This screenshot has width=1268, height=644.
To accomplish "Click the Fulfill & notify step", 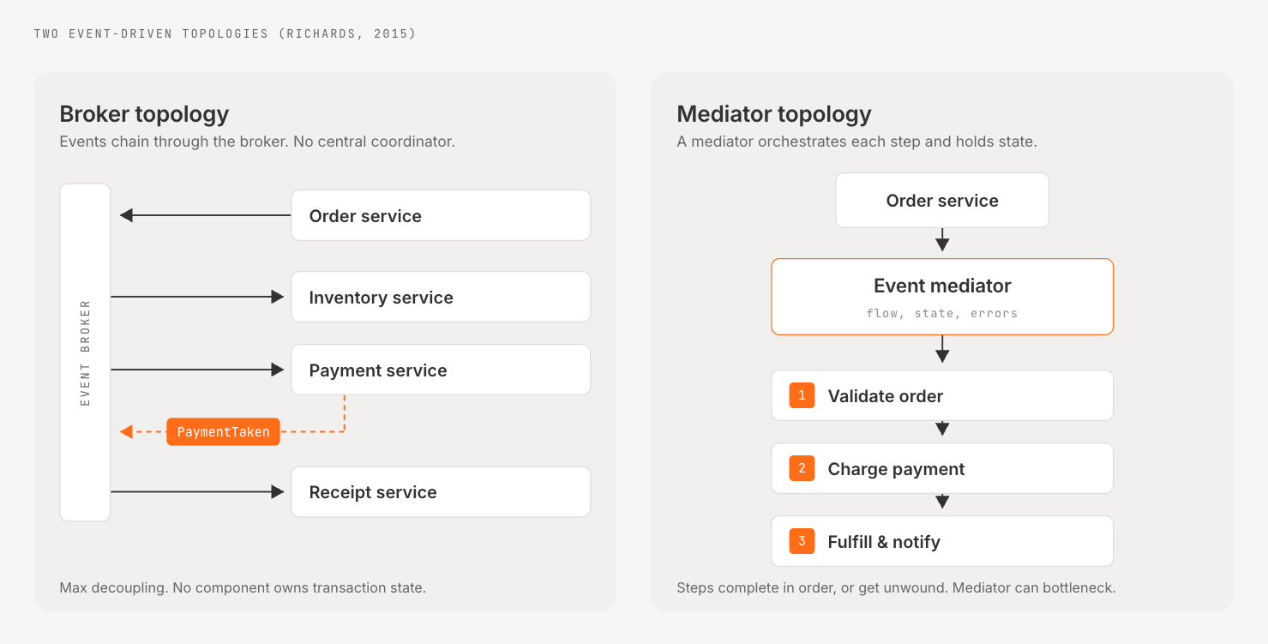I will (942, 541).
